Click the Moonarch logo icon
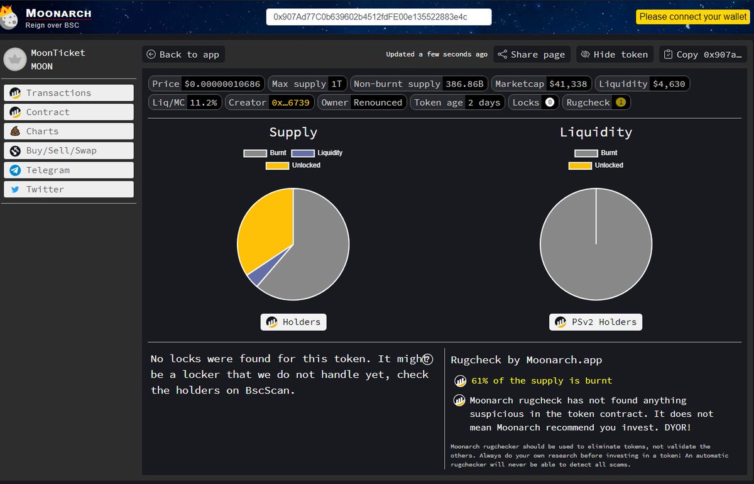The image size is (754, 484). [x=9, y=18]
